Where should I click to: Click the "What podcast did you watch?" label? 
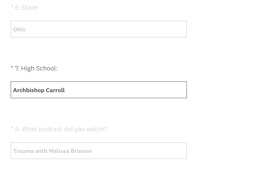coord(64,129)
